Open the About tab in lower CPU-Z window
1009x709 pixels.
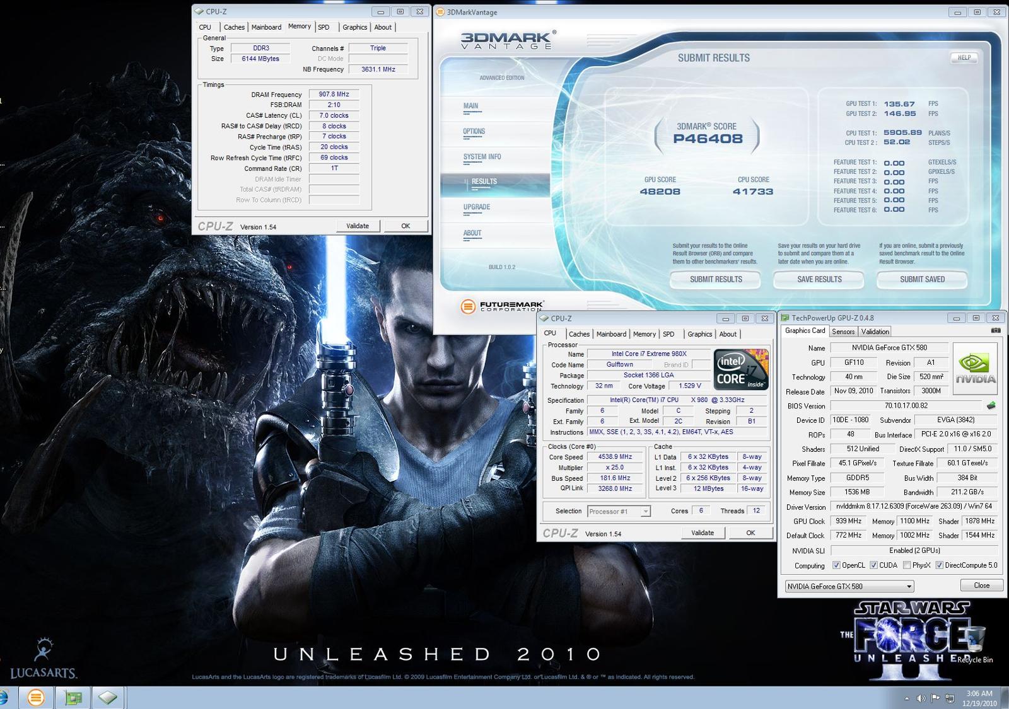tap(728, 334)
